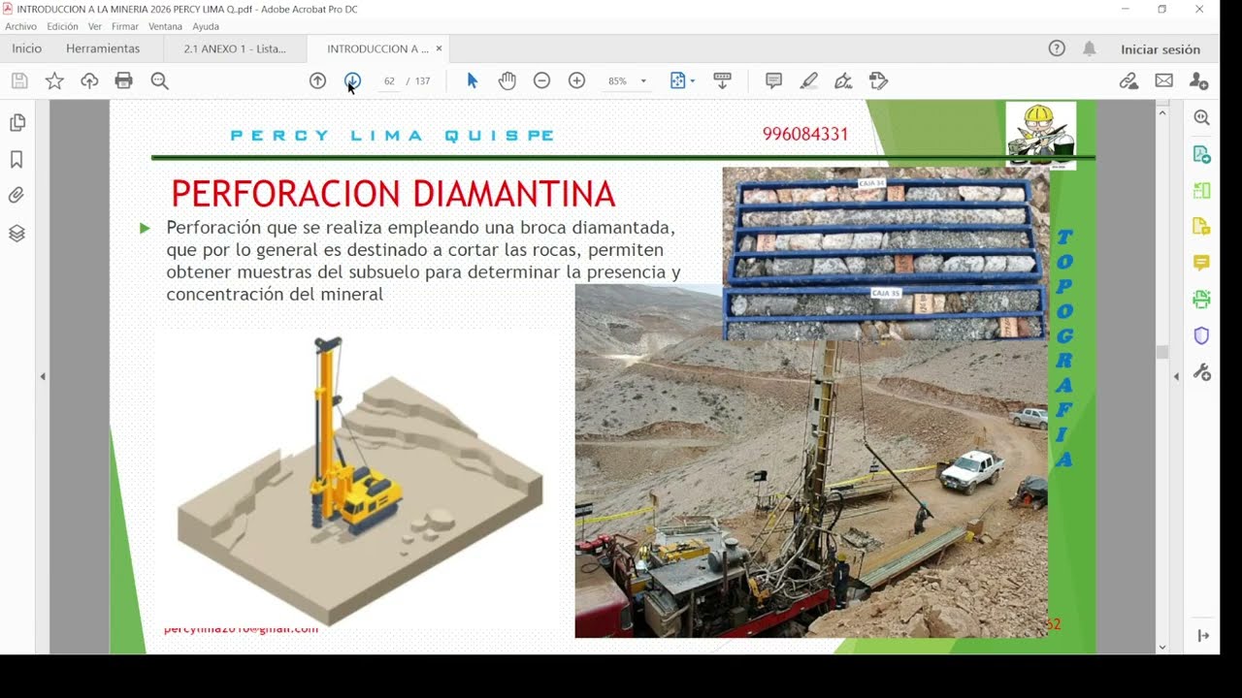Open layers panel
1242x698 pixels.
point(16,234)
